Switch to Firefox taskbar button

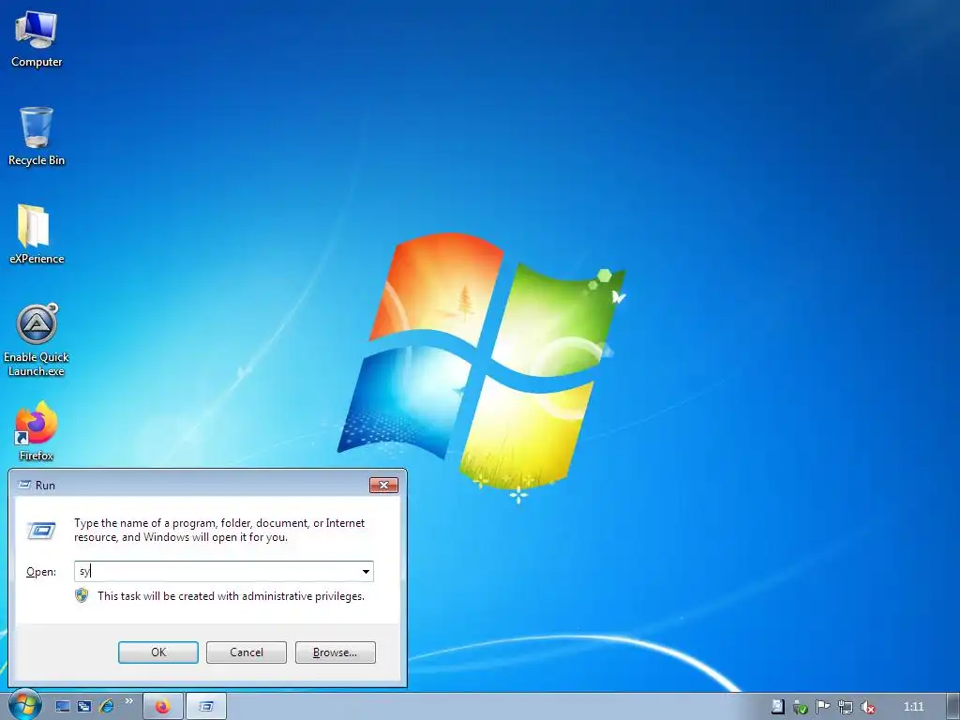pos(163,707)
